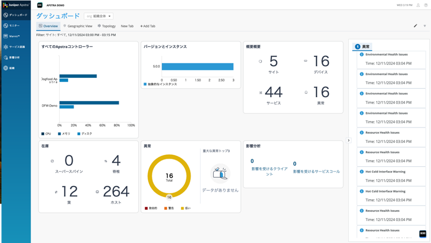Open the help question mark icon
This screenshot has height=243, width=431.
click(x=425, y=5)
